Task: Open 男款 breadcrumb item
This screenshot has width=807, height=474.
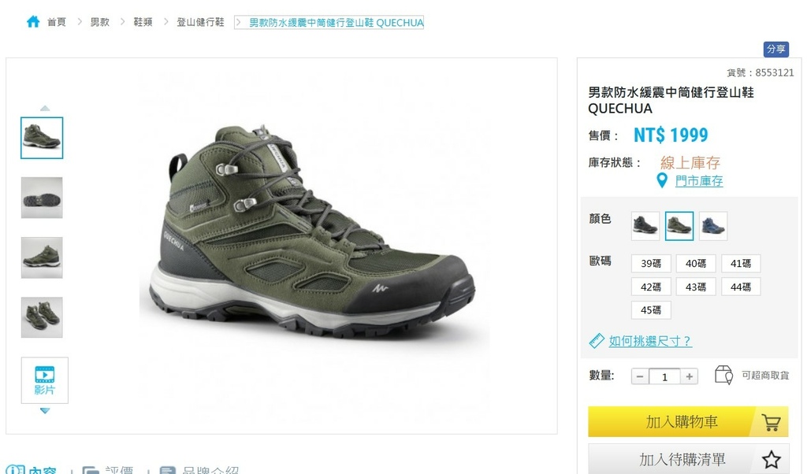Action: tap(100, 22)
